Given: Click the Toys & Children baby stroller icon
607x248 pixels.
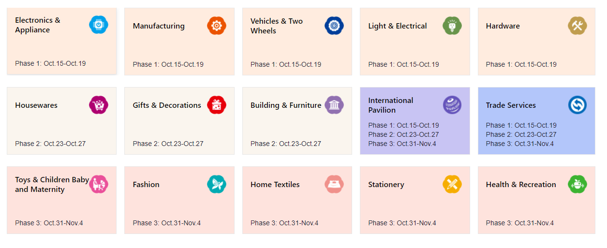Looking at the screenshot, I should tap(99, 184).
